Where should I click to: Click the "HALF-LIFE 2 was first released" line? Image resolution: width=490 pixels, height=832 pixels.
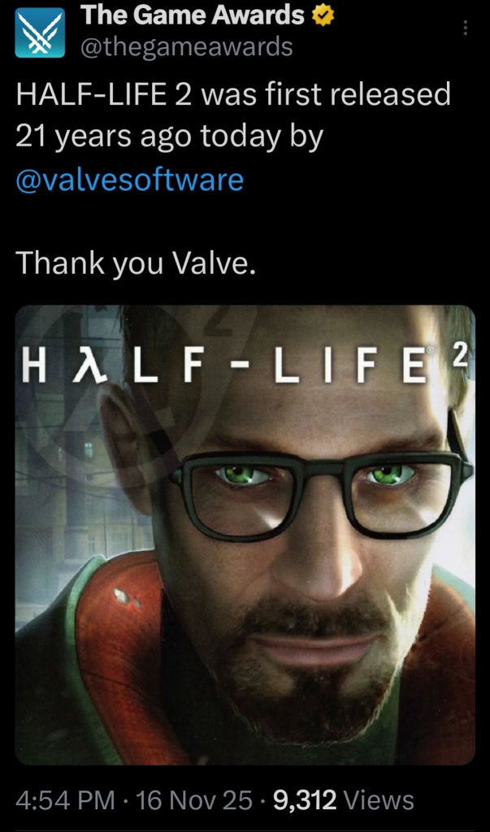coord(233,94)
